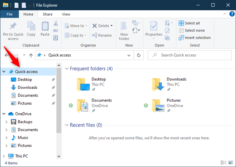The width and height of the screenshot is (236, 167).
Task: Expand the This PC node
Action: 4,156
